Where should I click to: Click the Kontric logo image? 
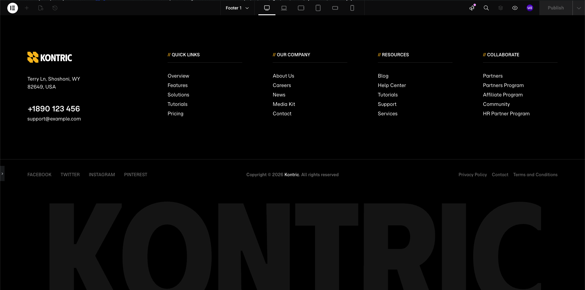[x=50, y=57]
